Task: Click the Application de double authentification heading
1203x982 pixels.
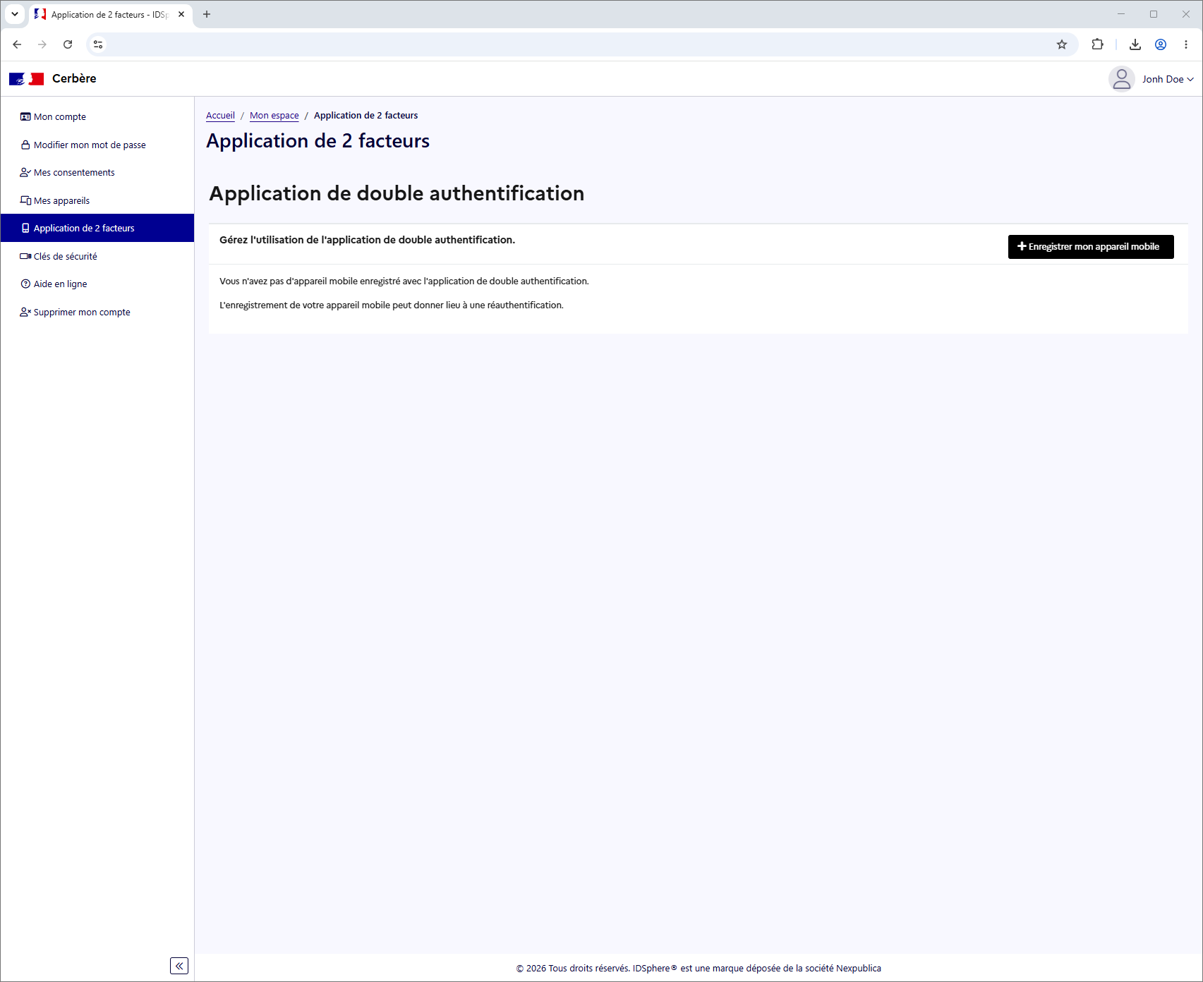Action: (x=397, y=193)
